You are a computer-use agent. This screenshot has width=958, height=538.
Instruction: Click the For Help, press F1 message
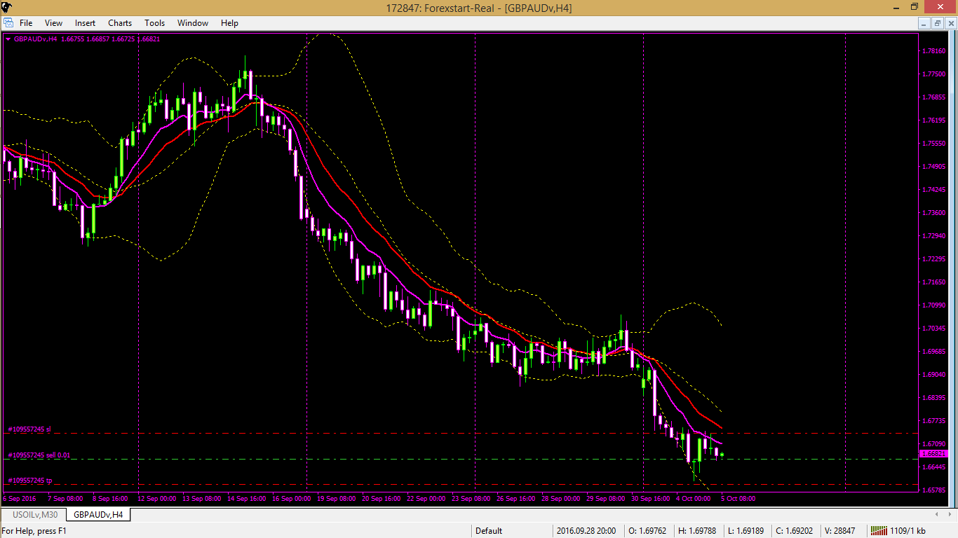point(34,531)
